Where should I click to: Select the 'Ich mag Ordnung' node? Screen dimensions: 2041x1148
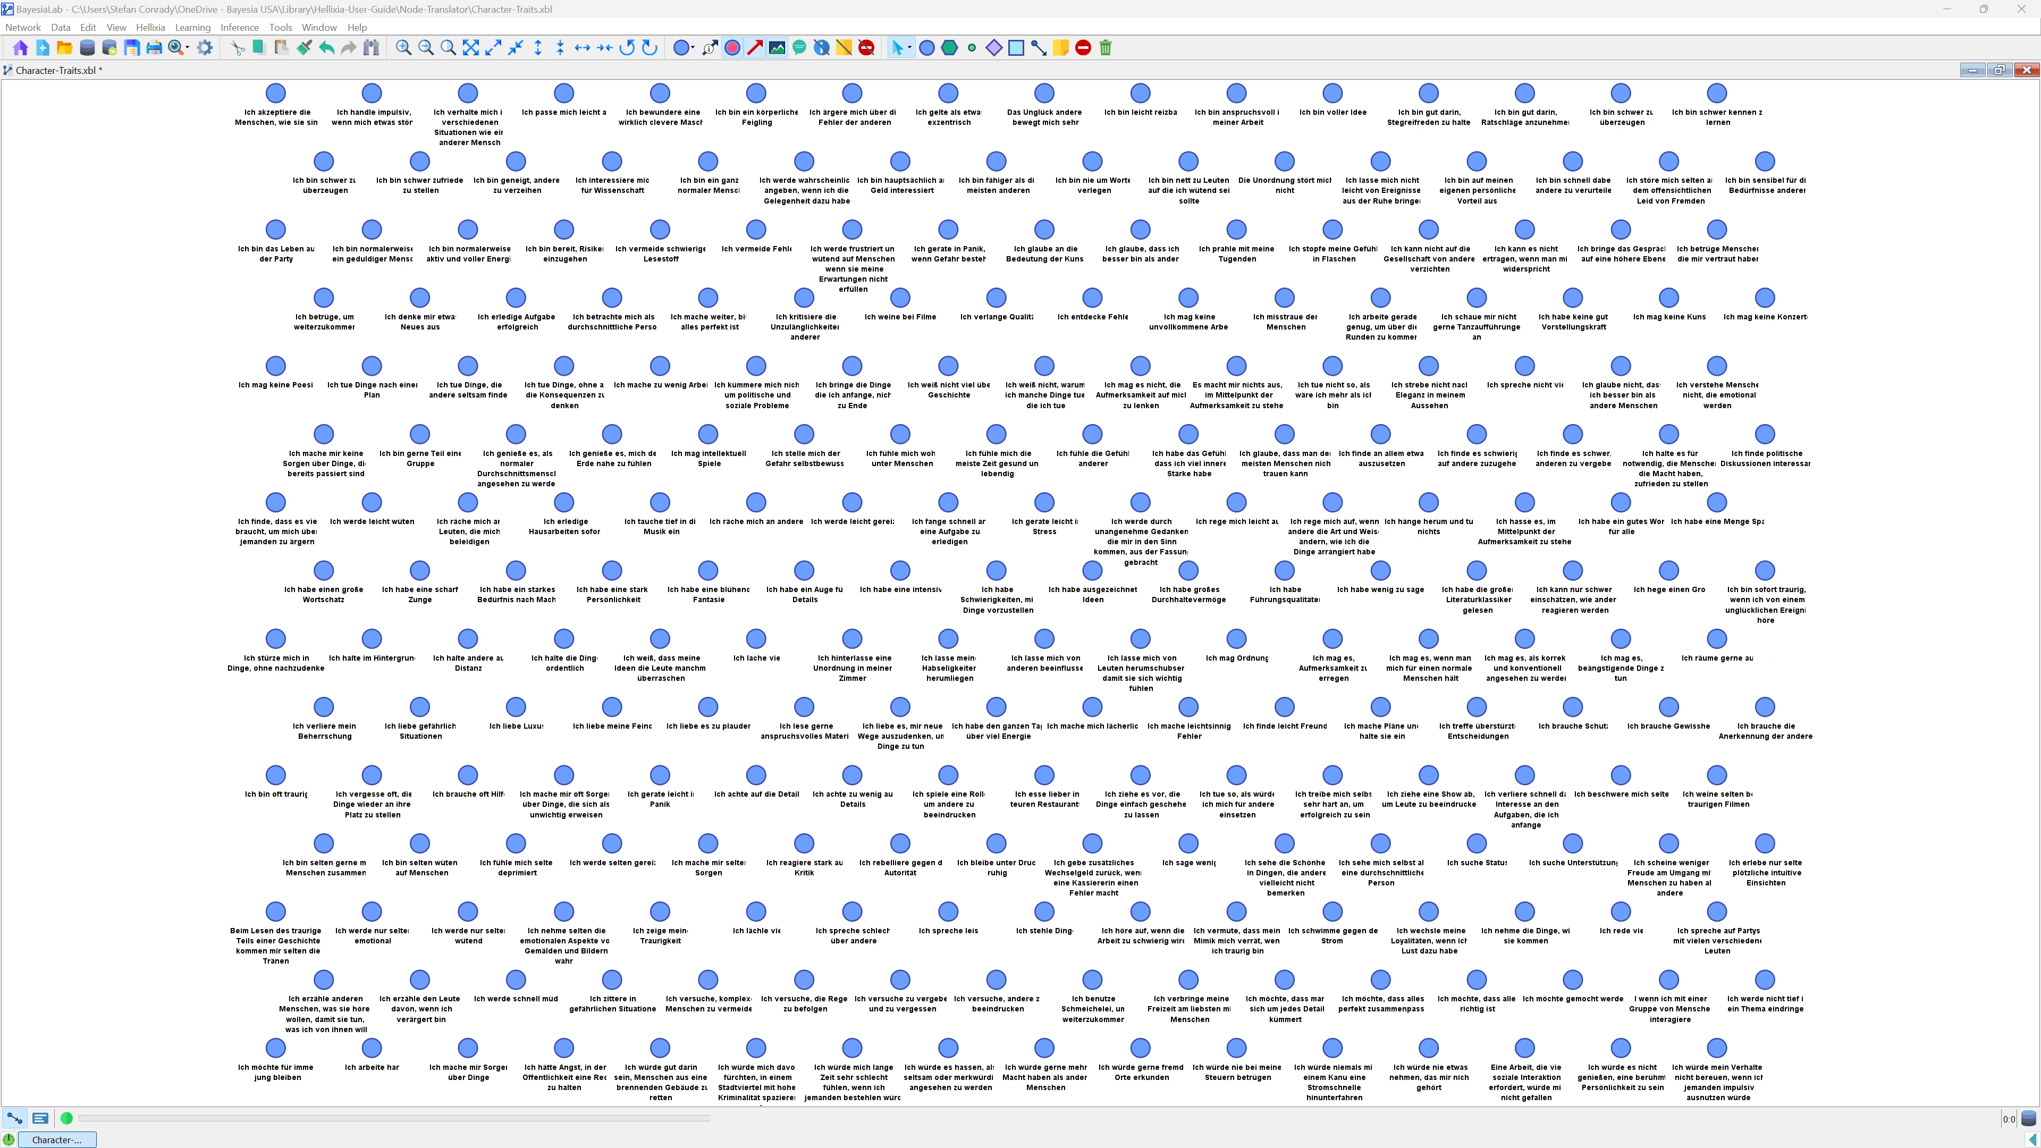tap(1236, 639)
